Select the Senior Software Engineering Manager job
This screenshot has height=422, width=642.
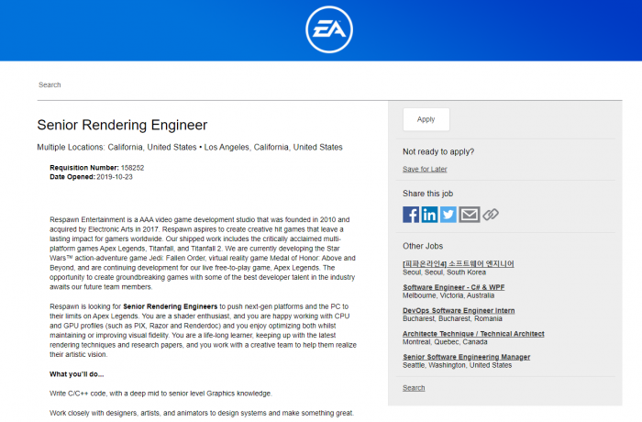point(466,357)
